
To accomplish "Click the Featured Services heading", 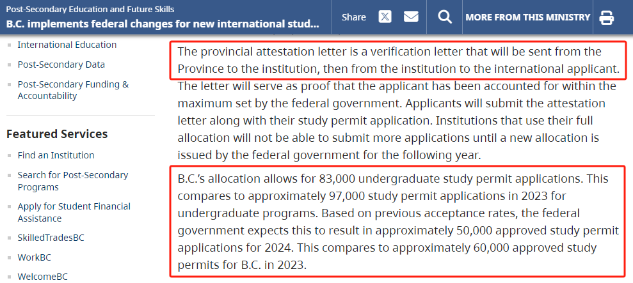I will (x=57, y=134).
